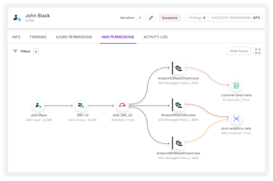
Task: Click the AmazonRDSFullAccess policy icon
Action: pyautogui.click(x=178, y=106)
